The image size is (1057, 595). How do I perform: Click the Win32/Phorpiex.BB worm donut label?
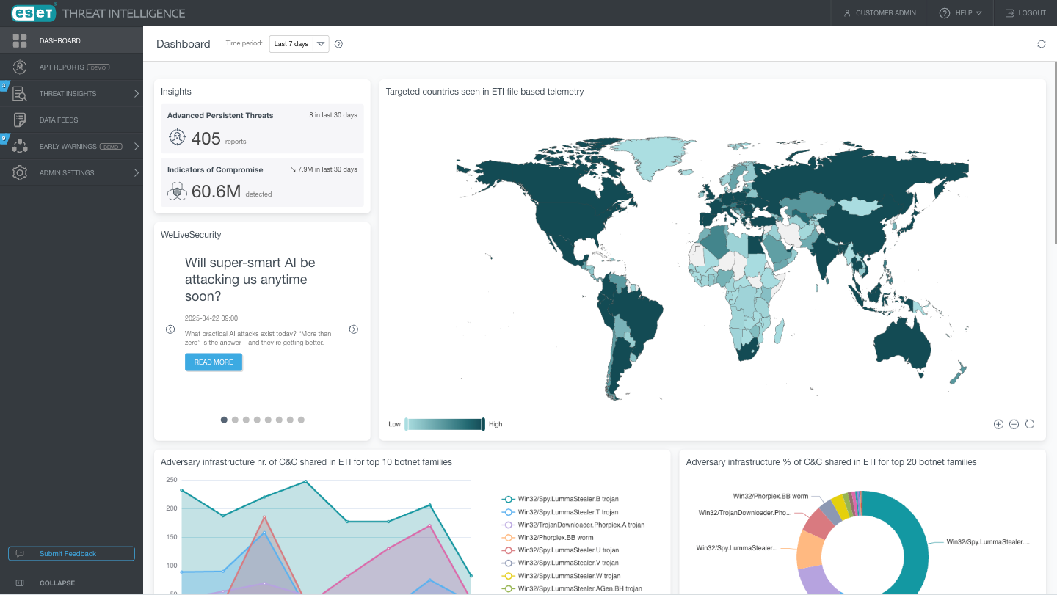[x=770, y=497]
